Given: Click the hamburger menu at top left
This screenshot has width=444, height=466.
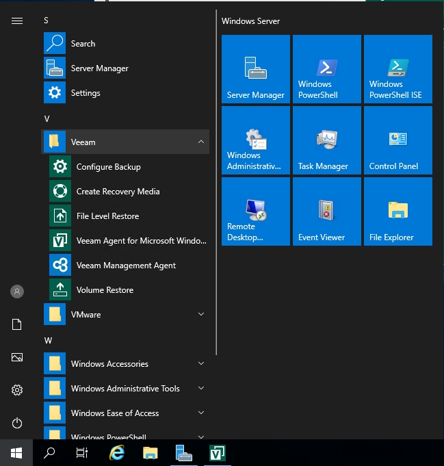Looking at the screenshot, I should tap(17, 21).
